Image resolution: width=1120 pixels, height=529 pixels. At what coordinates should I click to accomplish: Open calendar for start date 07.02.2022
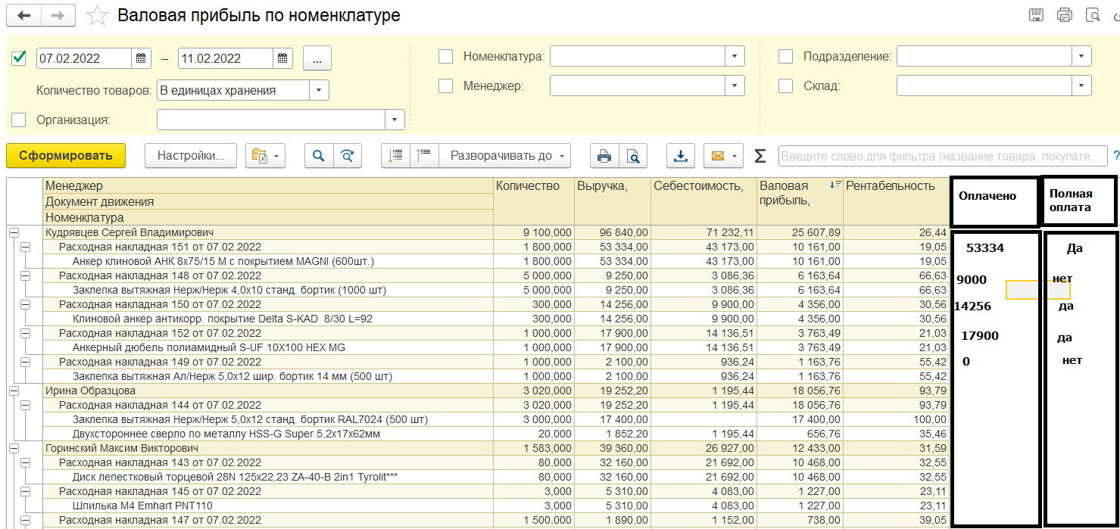pos(141,58)
